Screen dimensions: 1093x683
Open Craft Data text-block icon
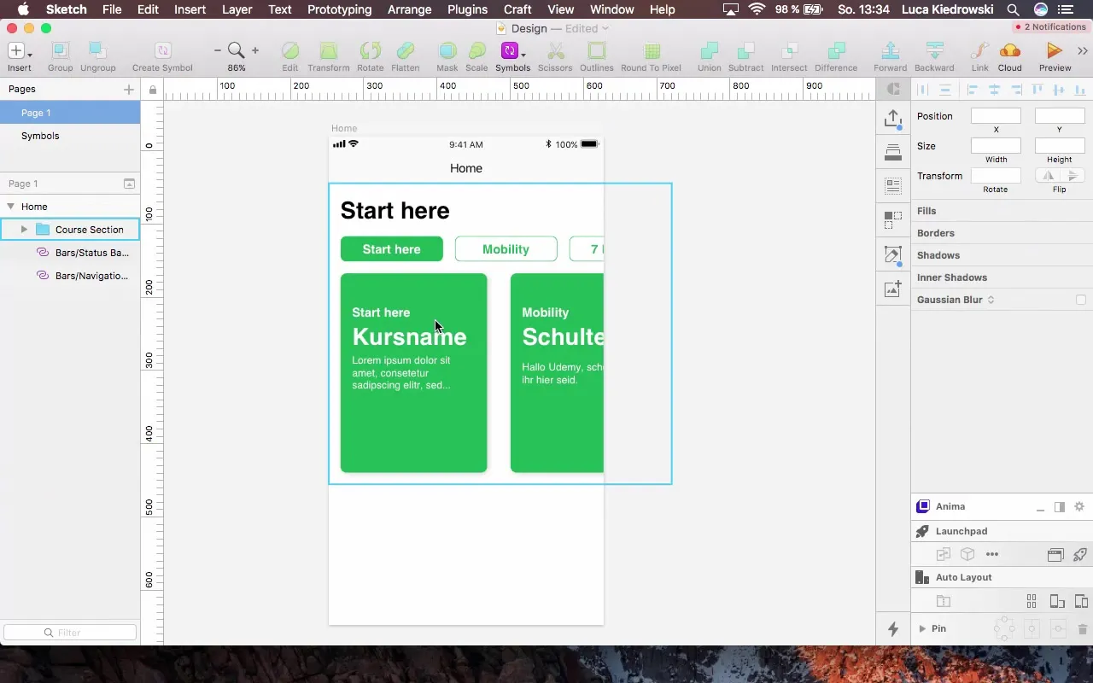(x=893, y=185)
